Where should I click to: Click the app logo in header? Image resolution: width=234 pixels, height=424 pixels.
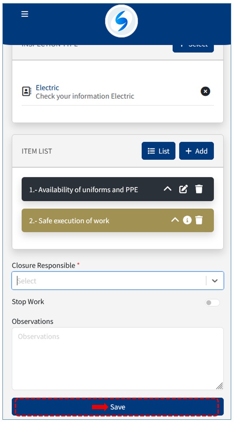(x=121, y=21)
